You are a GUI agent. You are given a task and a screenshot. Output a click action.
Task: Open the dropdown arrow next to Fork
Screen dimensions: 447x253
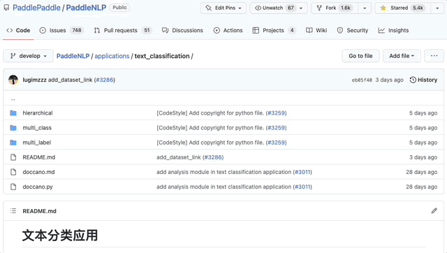pos(365,8)
